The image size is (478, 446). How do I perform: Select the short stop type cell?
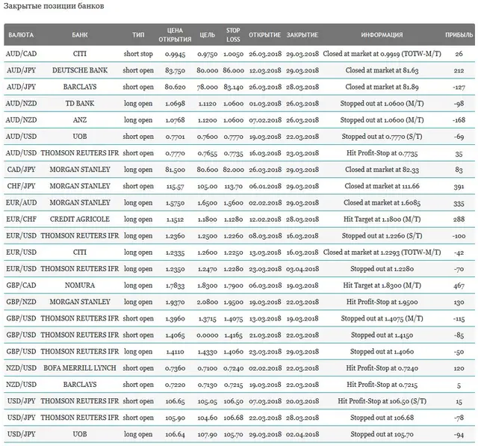coord(138,54)
